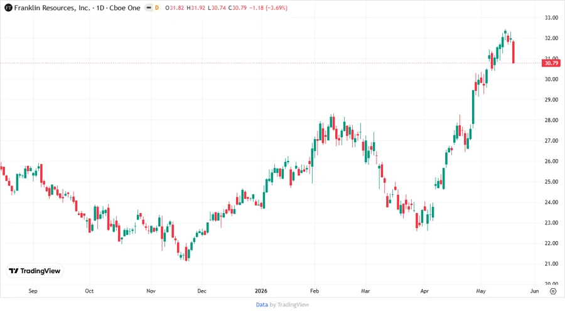The width and height of the screenshot is (565, 312).
Task: Click the Jun label on the time axis
Action: click(x=534, y=291)
